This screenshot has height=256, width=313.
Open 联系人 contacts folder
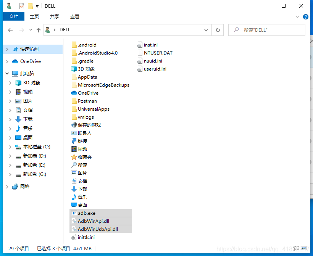[81, 133]
